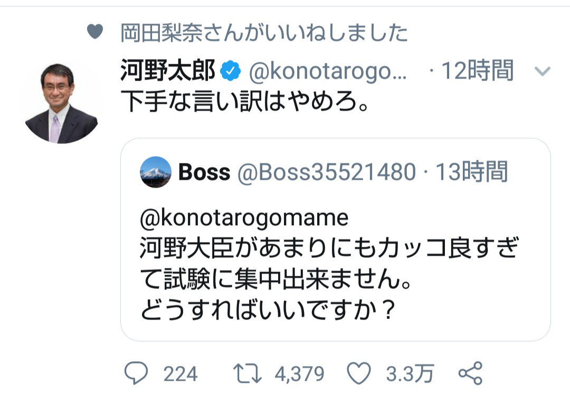570x404 pixels.
Task: Click the small gray heart beside 岡田梨奈
Action: tap(94, 33)
